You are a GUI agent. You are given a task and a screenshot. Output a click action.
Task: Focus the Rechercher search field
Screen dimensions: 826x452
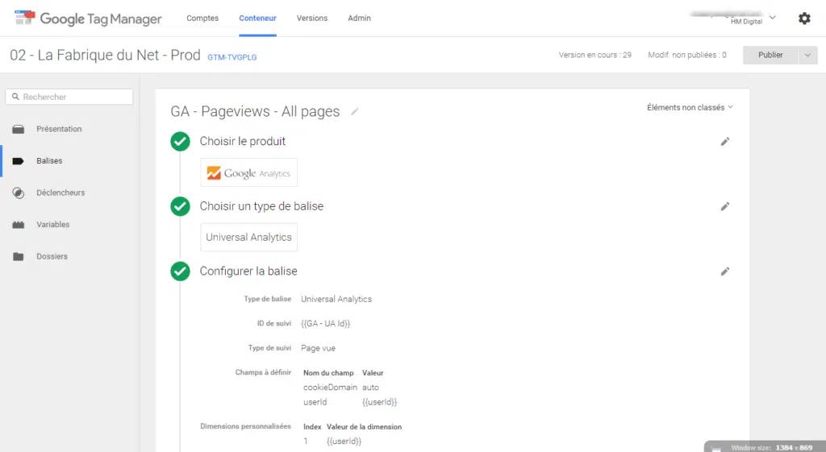pyautogui.click(x=69, y=97)
